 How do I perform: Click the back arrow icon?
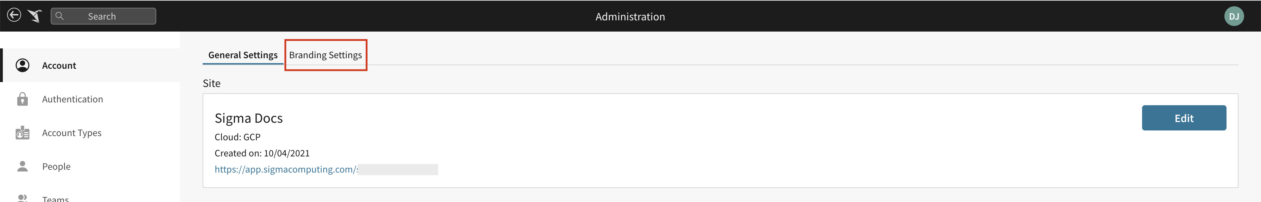point(14,15)
